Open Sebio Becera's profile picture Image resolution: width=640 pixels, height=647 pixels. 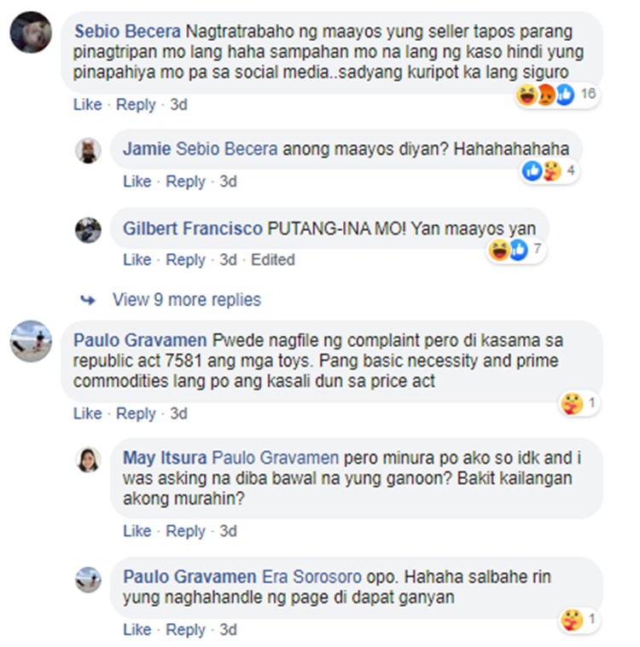(31, 32)
